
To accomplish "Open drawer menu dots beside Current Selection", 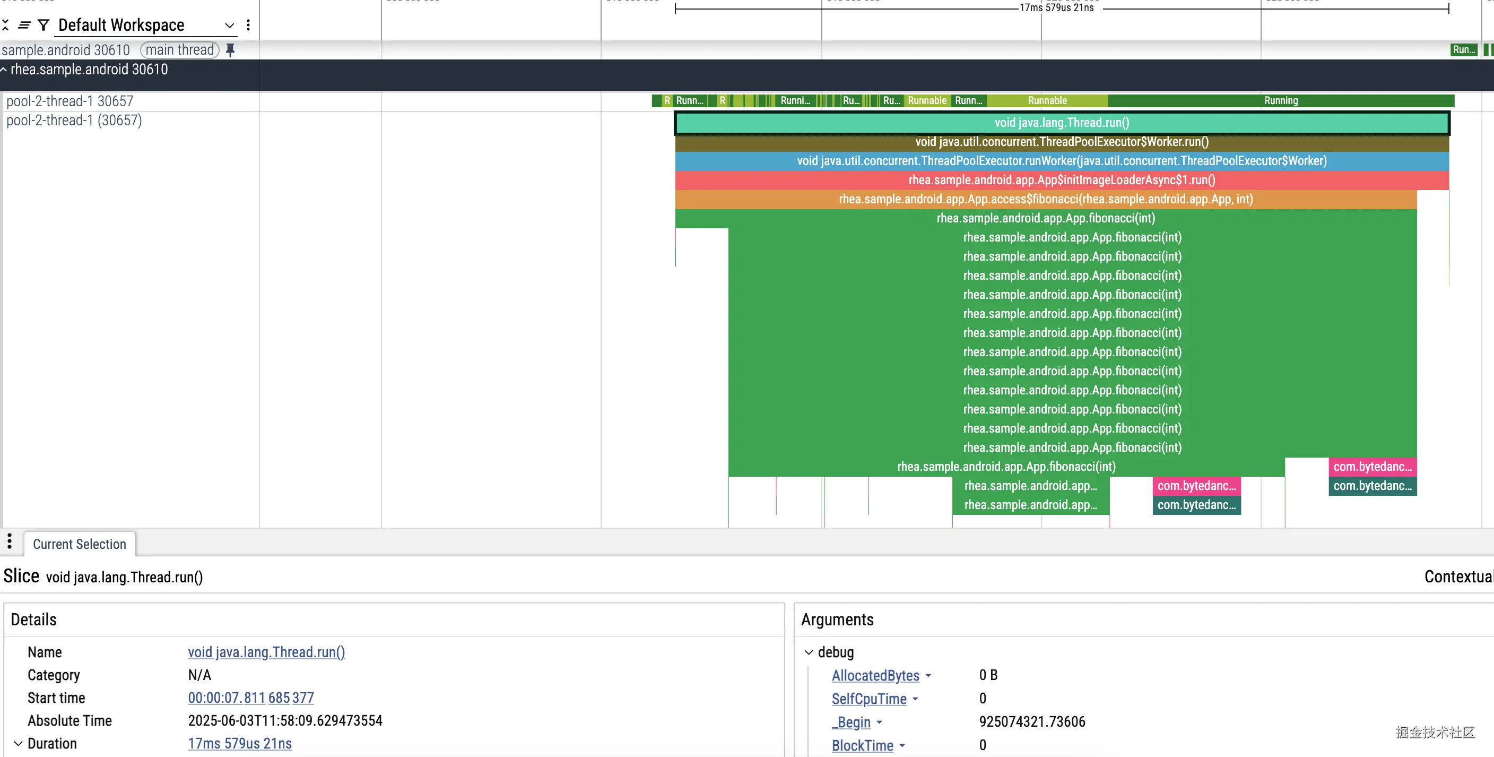I will point(9,541).
